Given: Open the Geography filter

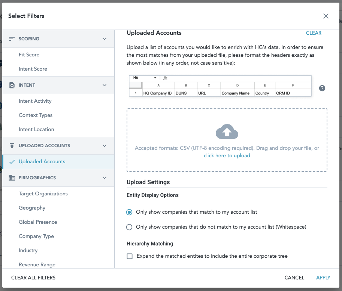Looking at the screenshot, I should pos(32,208).
